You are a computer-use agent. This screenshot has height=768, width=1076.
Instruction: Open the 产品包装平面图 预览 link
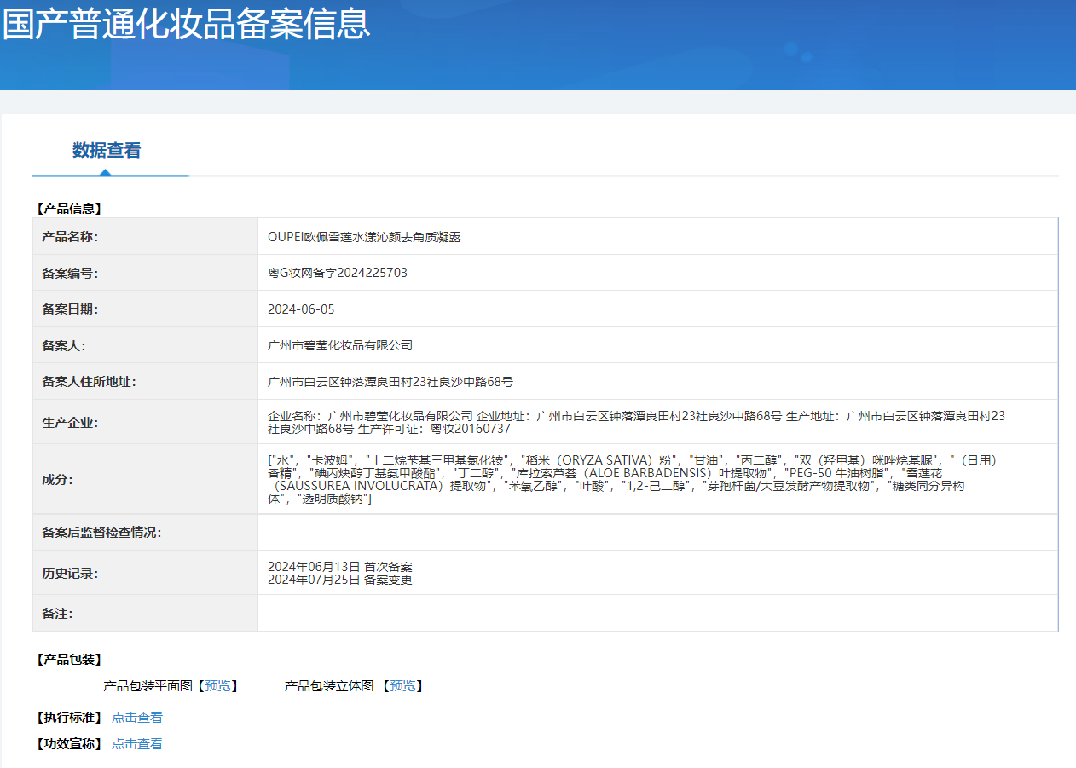[217, 685]
